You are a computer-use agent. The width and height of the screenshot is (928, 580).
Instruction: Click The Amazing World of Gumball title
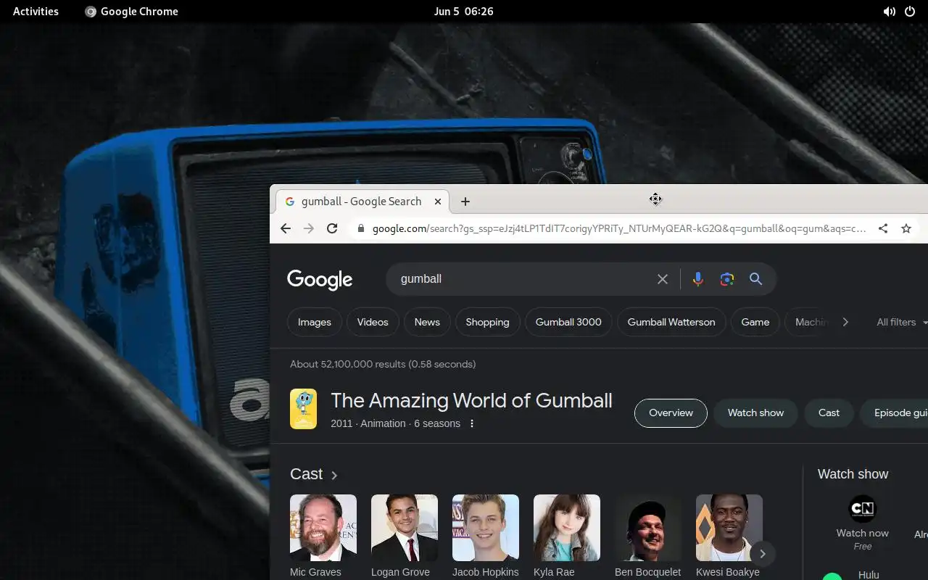pyautogui.click(x=471, y=401)
